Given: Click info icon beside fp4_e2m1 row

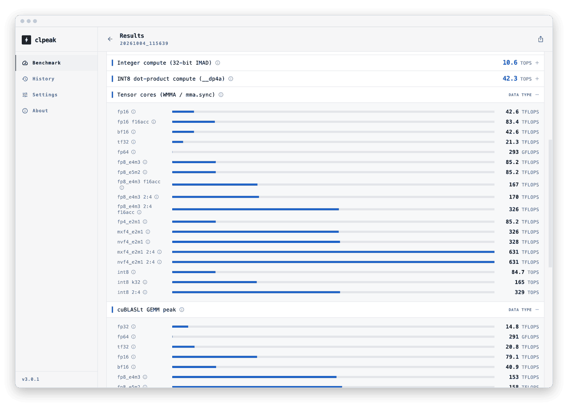Looking at the screenshot, I should pos(145,222).
